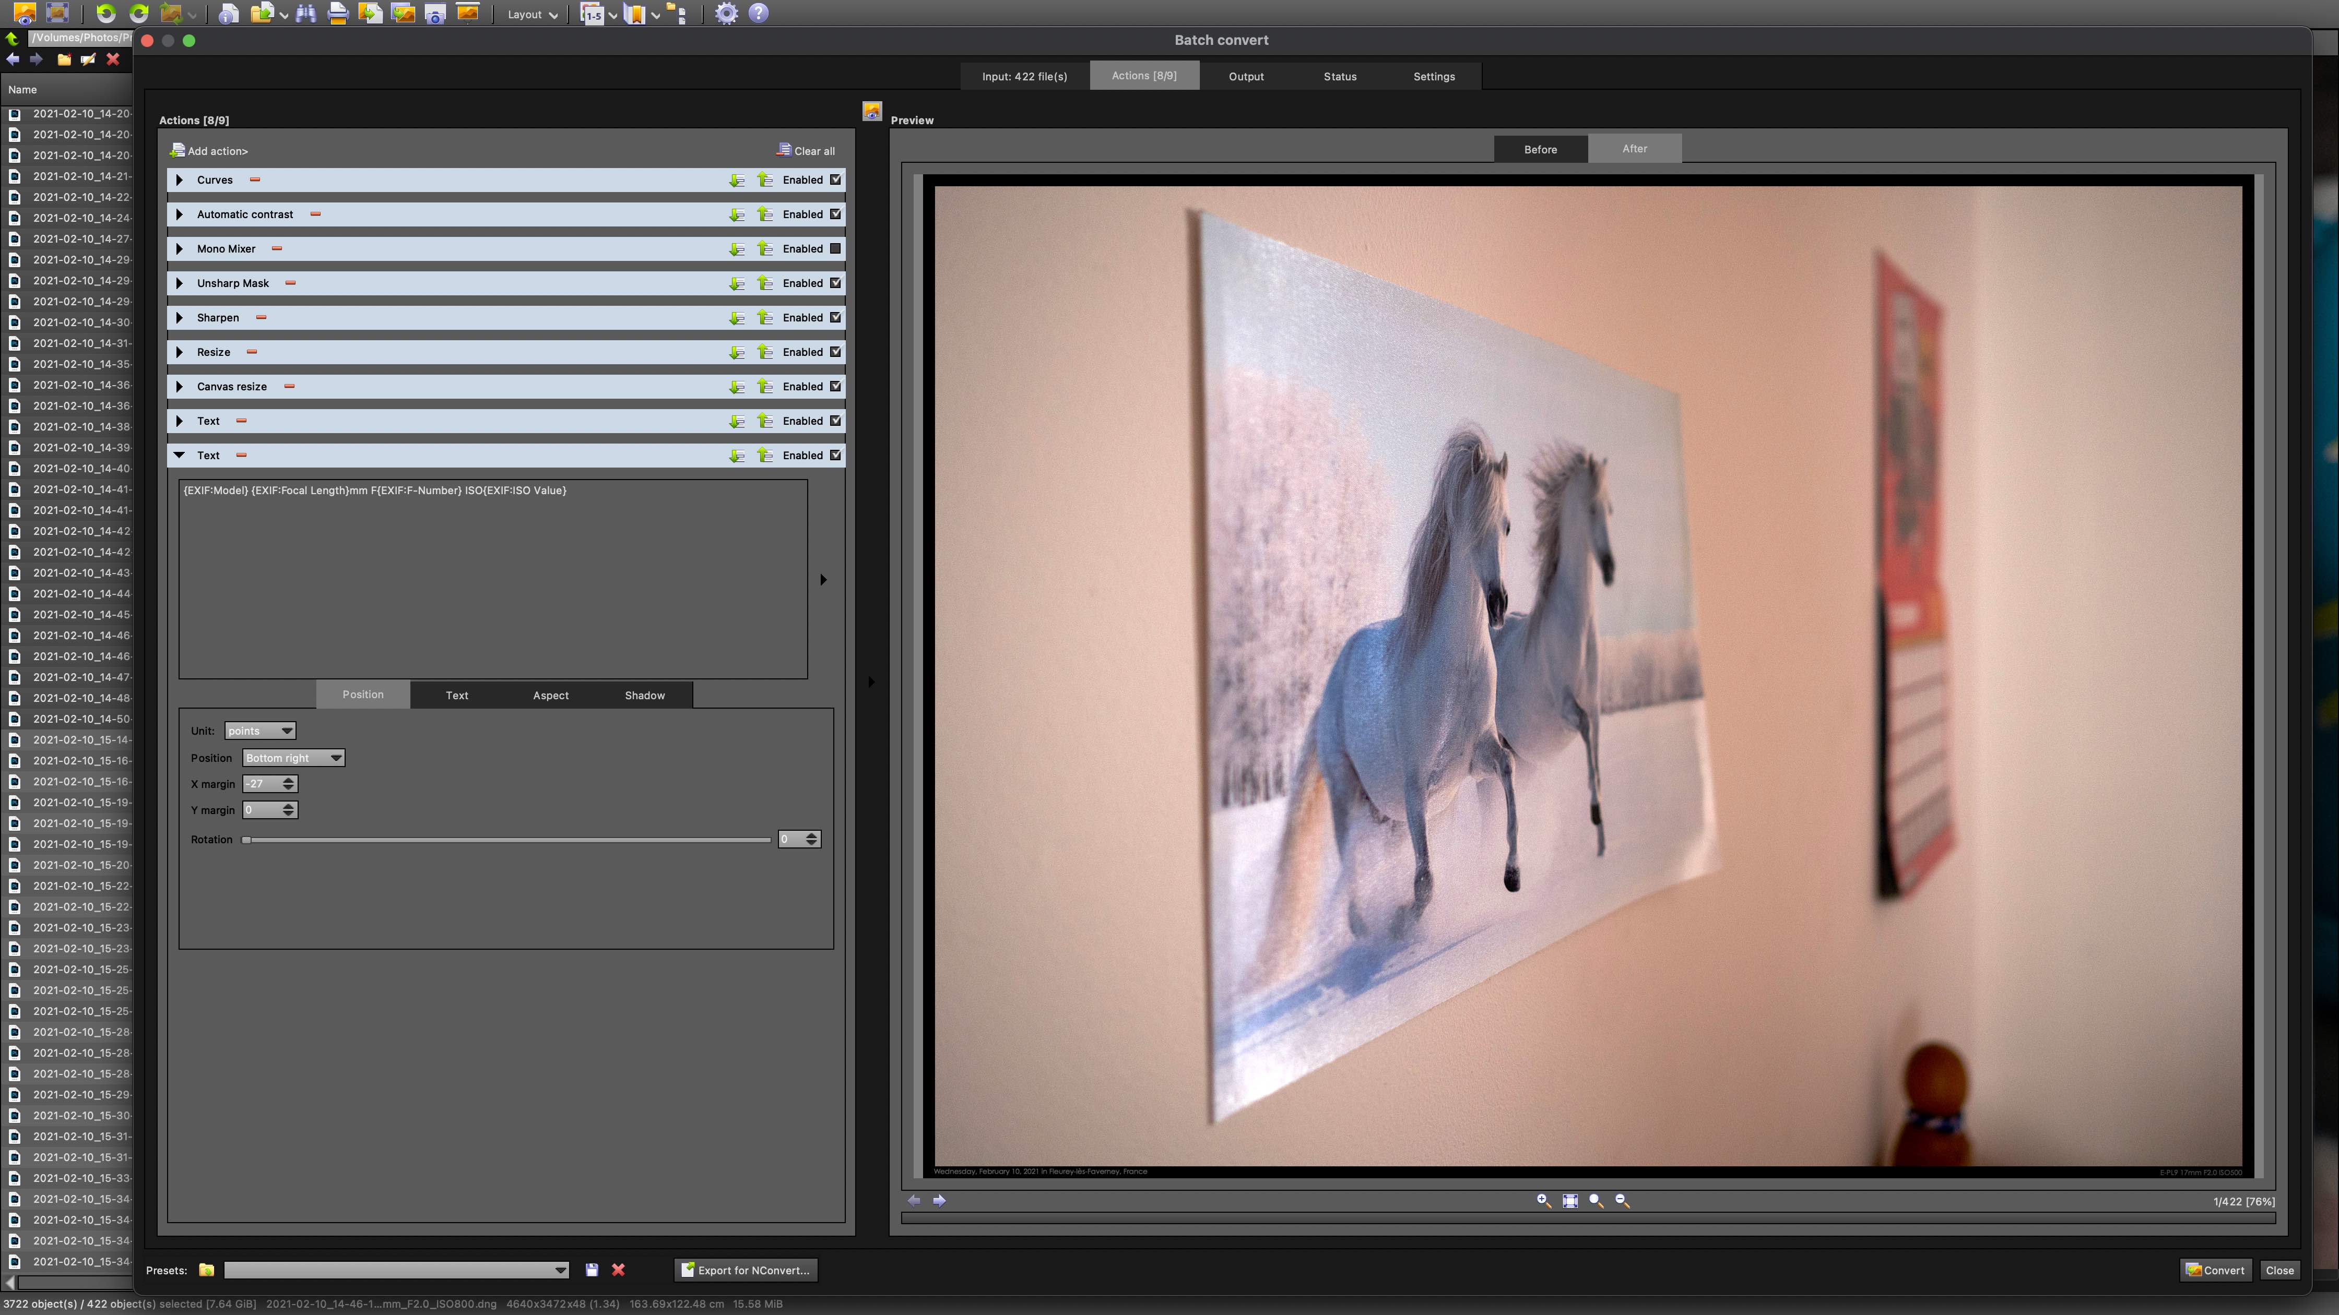The image size is (2339, 1315).
Task: Open the Shadow tab in Text settings
Action: [645, 695]
